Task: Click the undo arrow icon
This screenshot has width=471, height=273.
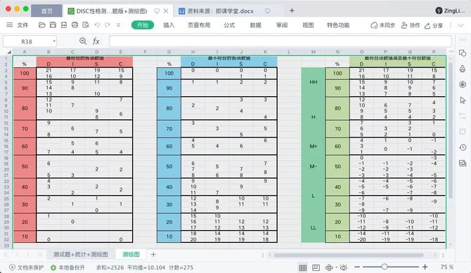Action: pos(97,25)
